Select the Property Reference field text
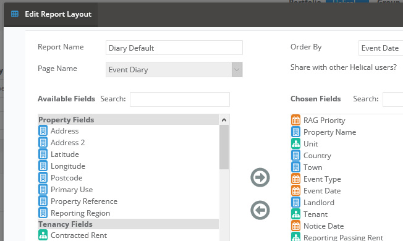 [84, 201]
